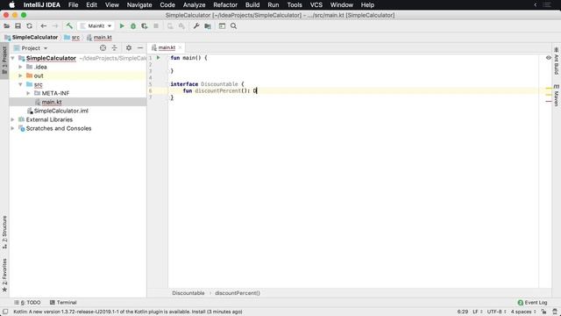Screen dimensions: 561x316
Task: Open Apple menu
Action: [x=11, y=5]
